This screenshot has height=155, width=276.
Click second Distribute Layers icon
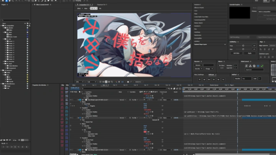265,57
